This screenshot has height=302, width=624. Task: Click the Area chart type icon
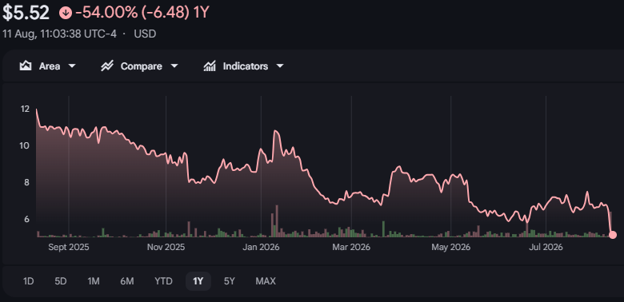[26, 66]
